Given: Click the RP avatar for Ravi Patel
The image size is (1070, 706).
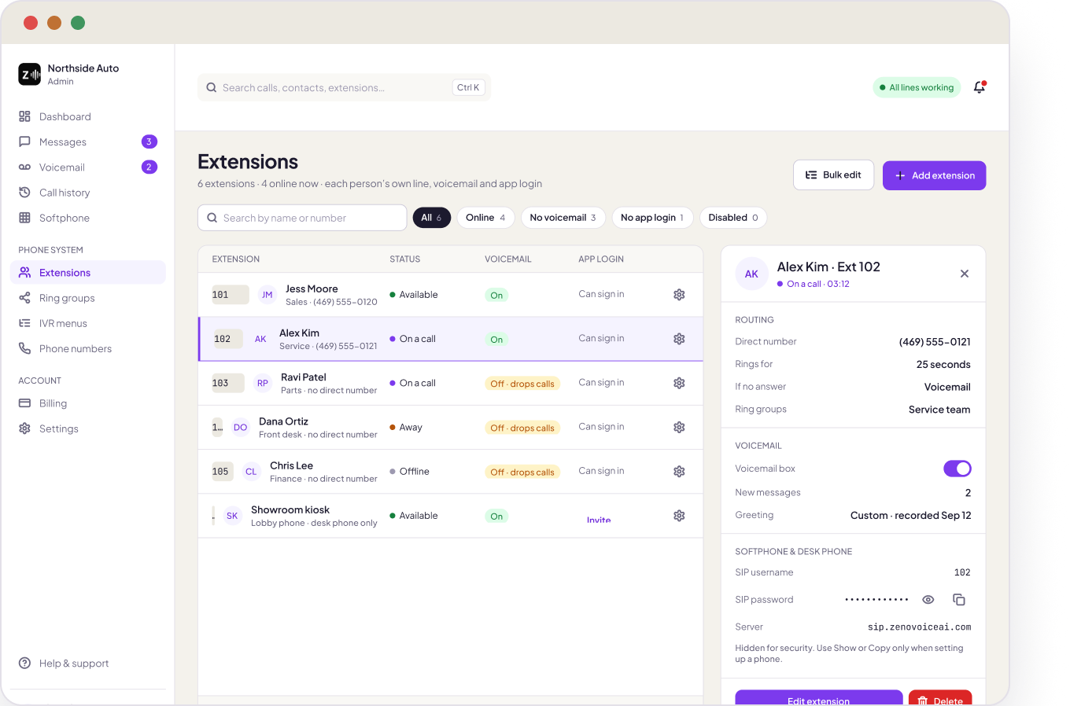Looking at the screenshot, I should point(263,383).
